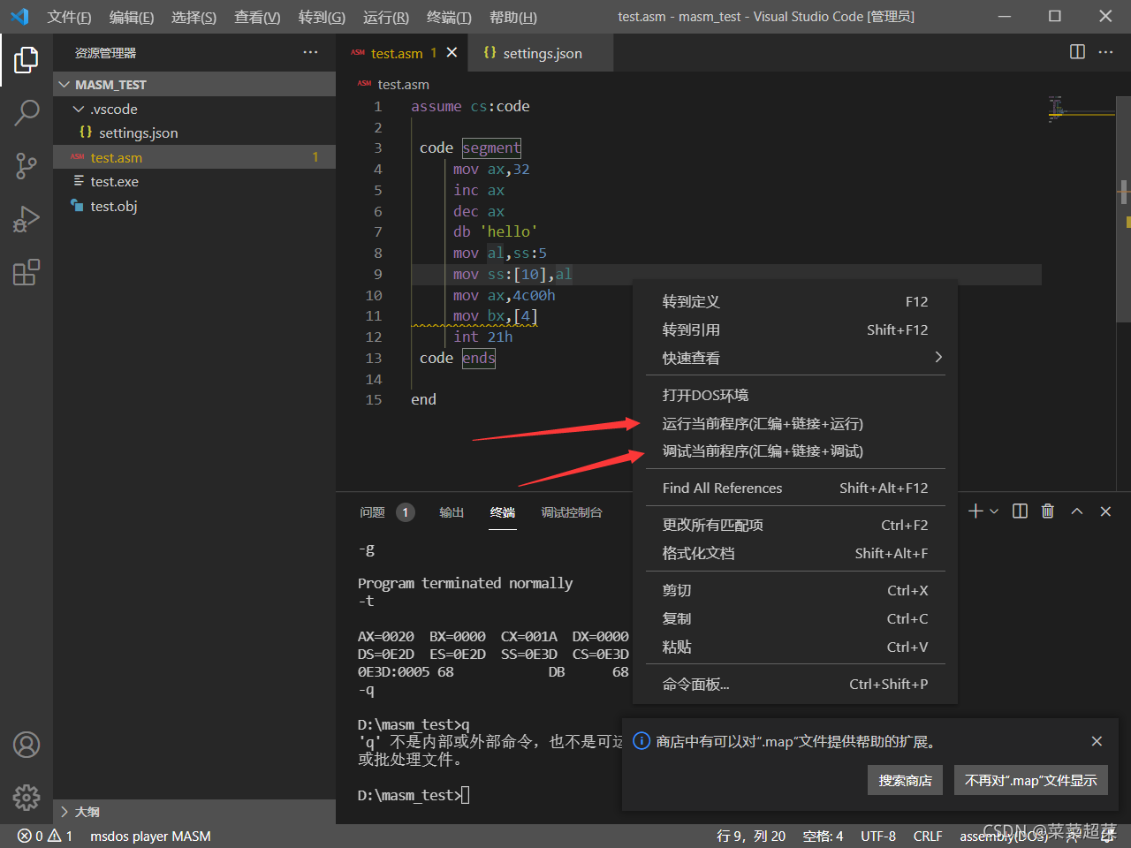This screenshot has width=1131, height=848.
Task: Click the msdos player MASM status item
Action: click(x=150, y=836)
